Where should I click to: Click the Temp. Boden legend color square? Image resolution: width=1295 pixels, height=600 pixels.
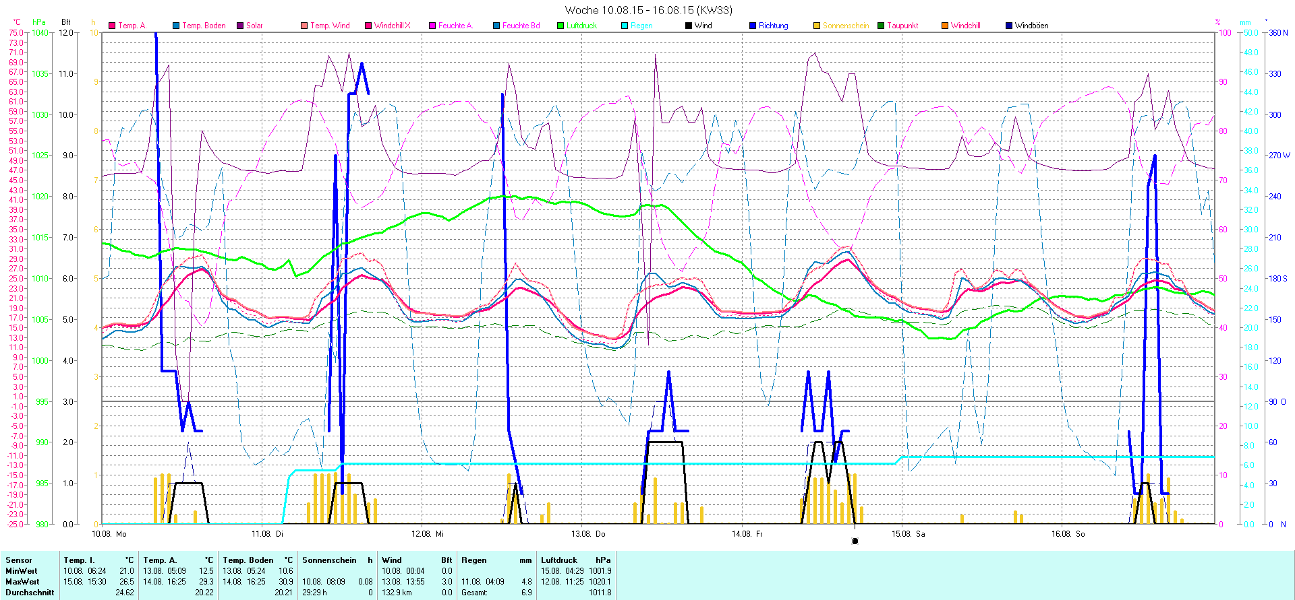click(176, 26)
